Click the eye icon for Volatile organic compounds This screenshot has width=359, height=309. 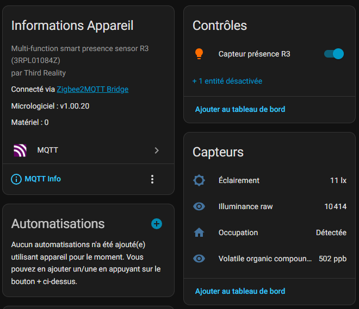(199, 258)
